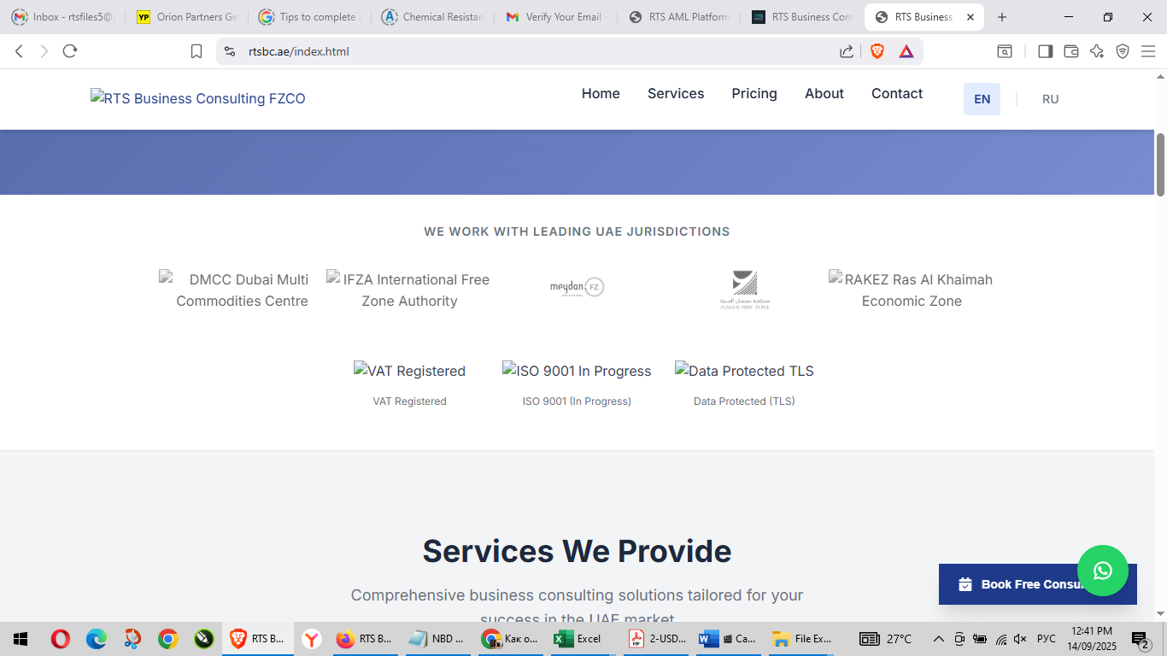1167x656 pixels.
Task: Bookmark this page with the bookmark icon
Action: (x=196, y=51)
